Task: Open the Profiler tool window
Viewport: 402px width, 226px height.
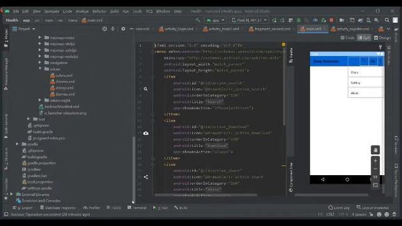Action: (x=92, y=208)
